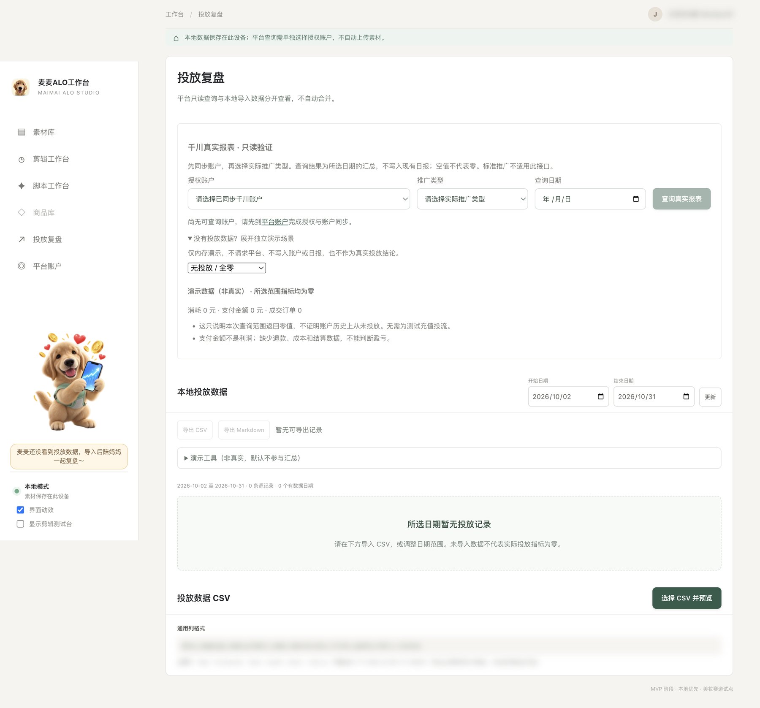Click the 选择 CSV 并预览 button

tap(687, 598)
